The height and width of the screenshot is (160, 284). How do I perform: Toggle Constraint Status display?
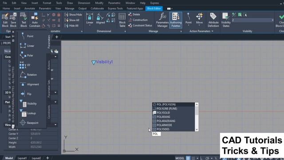[140, 26]
